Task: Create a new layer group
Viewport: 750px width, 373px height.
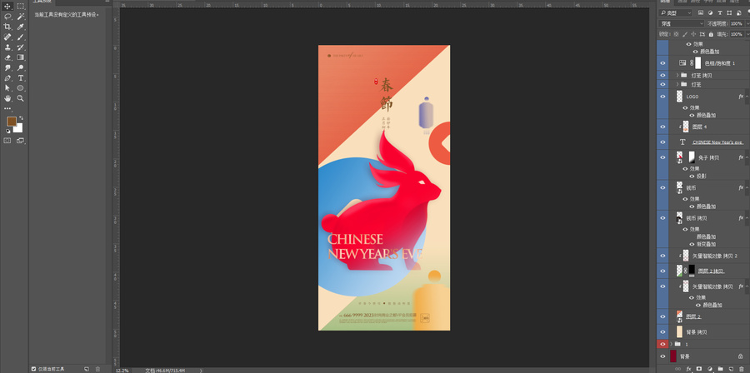Action: (x=720, y=369)
